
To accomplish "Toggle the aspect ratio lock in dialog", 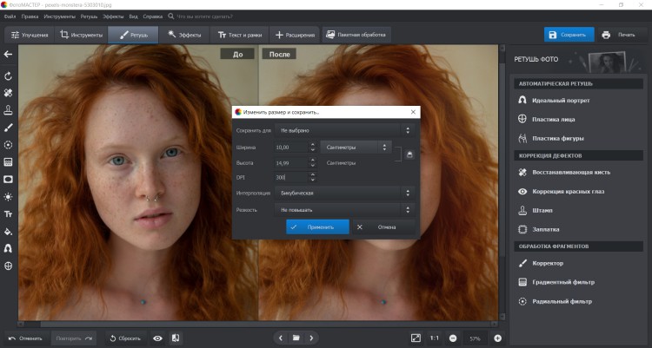I will (409, 154).
